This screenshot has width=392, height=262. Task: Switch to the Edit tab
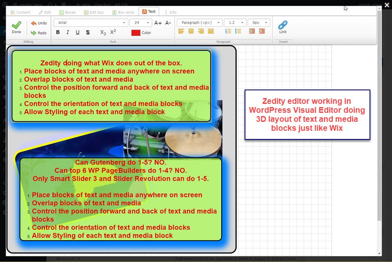[x=45, y=12]
